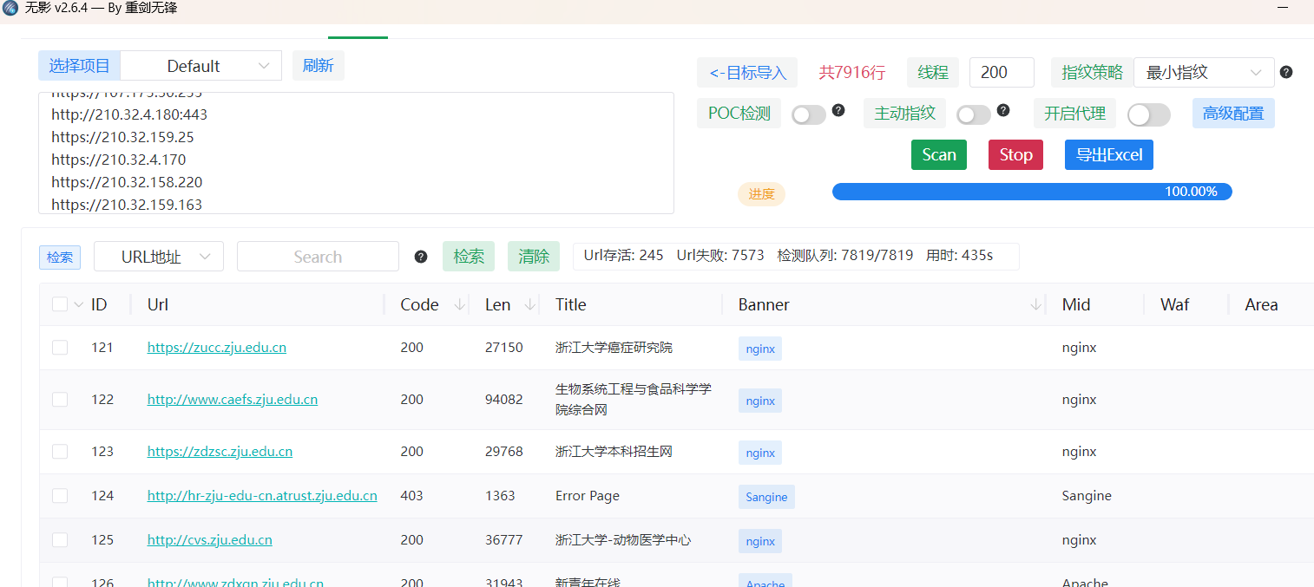Click the 线程 thread label

[x=933, y=73]
